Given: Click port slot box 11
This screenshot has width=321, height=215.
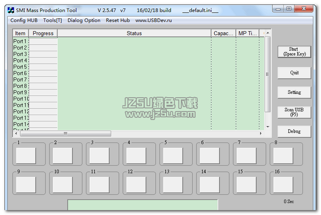Looking at the screenshot, I should tap(100, 185).
